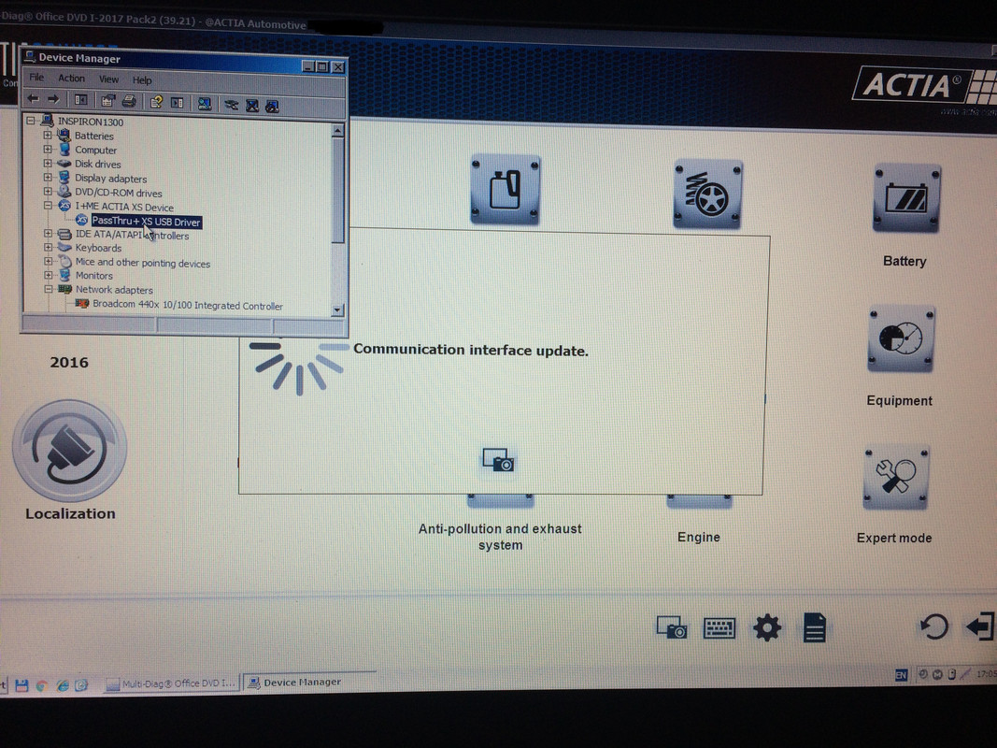Expand the IDE ATA/ATAPI controllers node
997x748 pixels.
pyautogui.click(x=48, y=234)
